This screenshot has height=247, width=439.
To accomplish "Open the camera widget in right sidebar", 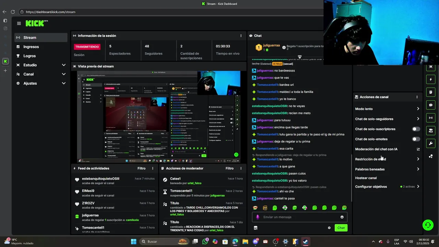I will coord(431,131).
